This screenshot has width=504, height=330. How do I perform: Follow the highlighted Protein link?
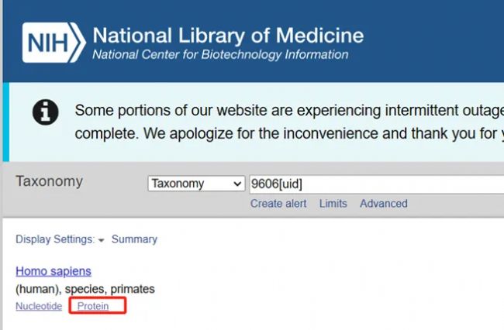click(x=93, y=306)
